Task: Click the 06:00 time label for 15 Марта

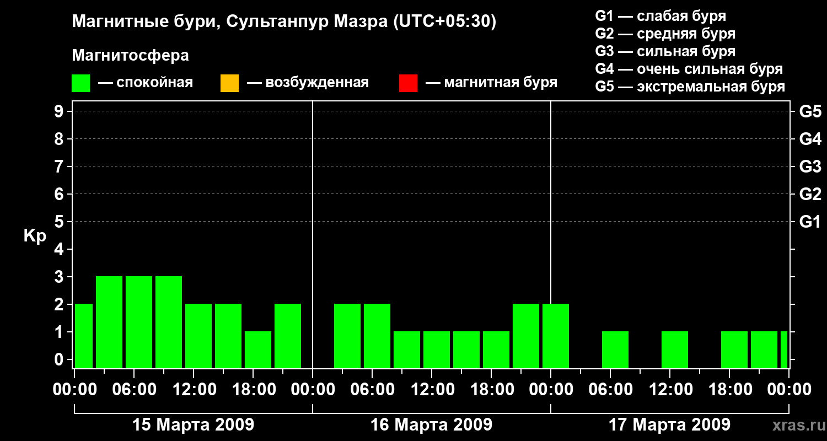Action: pos(134,390)
